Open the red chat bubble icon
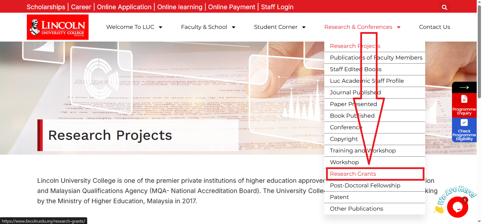Screen dimensions: 482x224 [458, 207]
